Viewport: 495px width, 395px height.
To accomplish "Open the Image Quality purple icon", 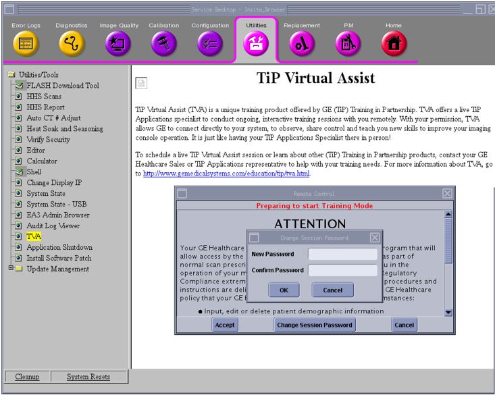I will tap(118, 45).
